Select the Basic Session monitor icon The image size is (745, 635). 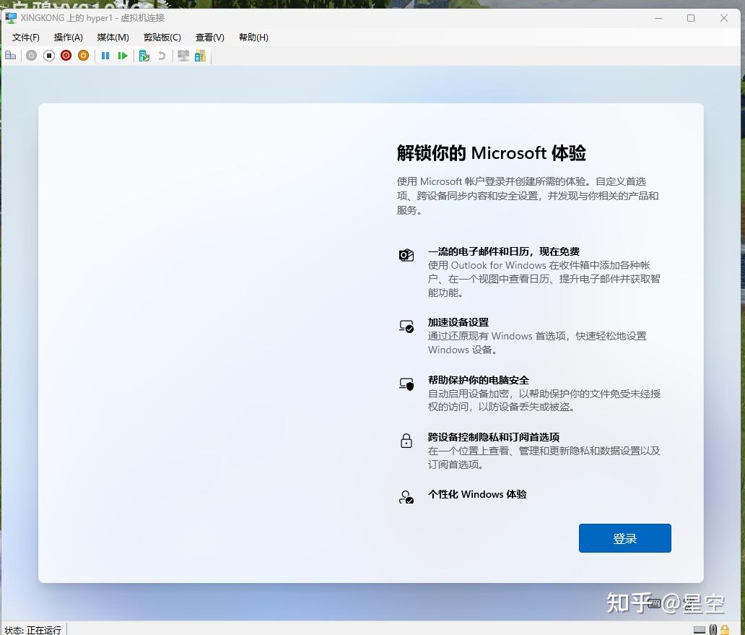pyautogui.click(x=183, y=56)
